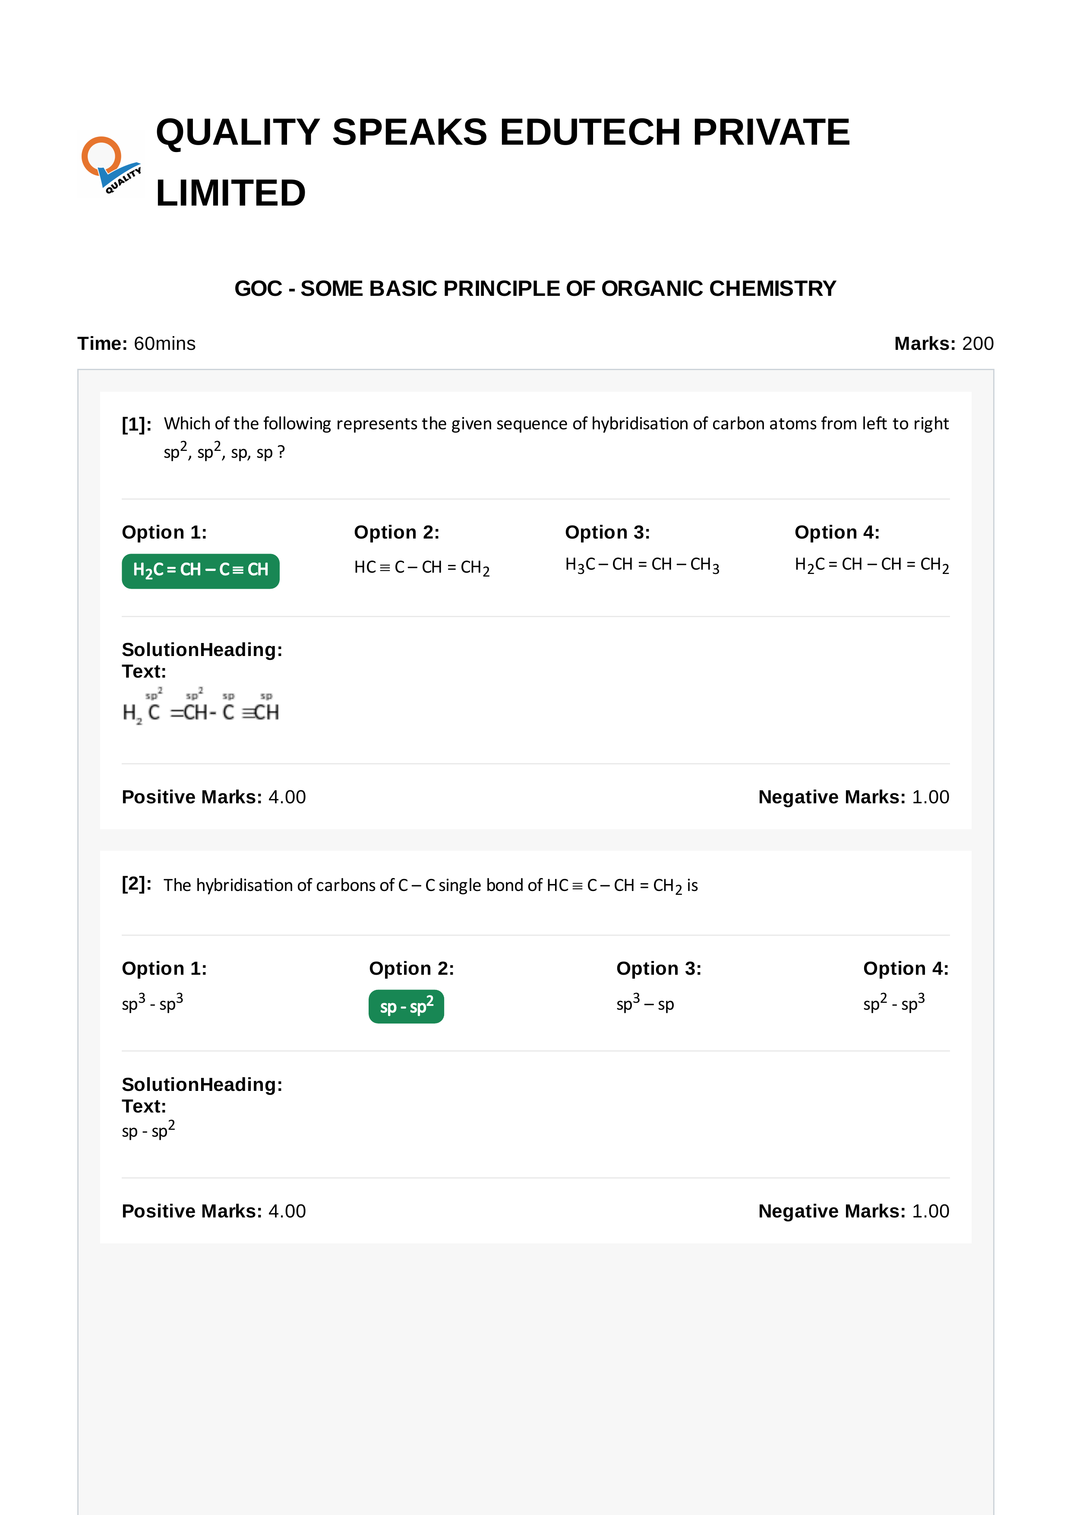This screenshot has height=1515, width=1070.
Task: Click SolutionHeading text under question 1
Action: (x=202, y=649)
